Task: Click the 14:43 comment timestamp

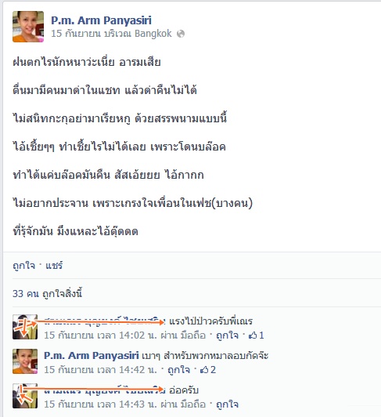Action: click(x=101, y=404)
